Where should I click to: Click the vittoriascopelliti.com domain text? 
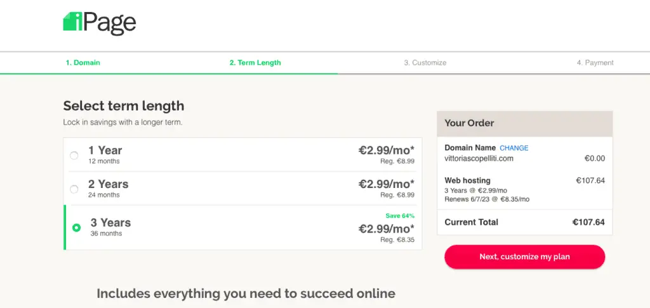(479, 158)
